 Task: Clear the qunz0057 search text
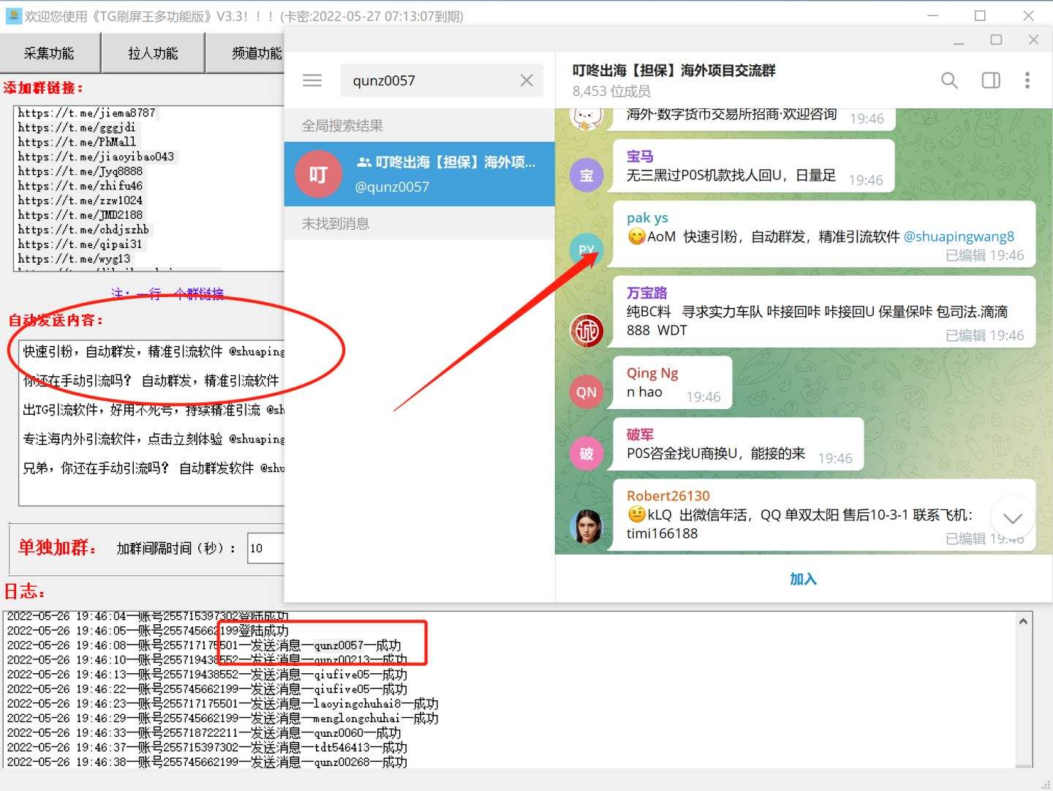coord(526,80)
